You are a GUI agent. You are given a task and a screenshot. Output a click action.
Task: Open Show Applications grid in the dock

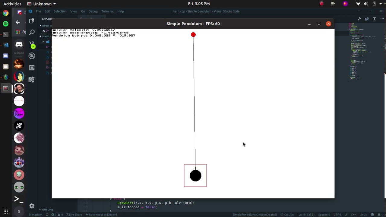(5, 212)
